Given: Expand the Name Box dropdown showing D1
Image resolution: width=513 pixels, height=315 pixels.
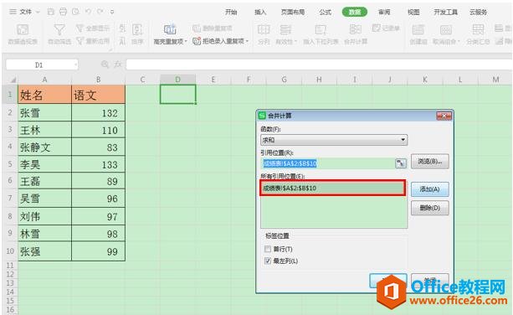Looking at the screenshot, I should click(76, 65).
